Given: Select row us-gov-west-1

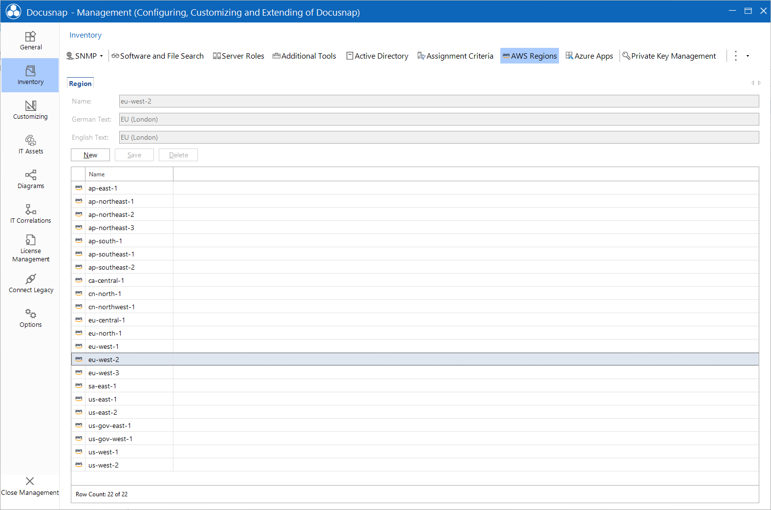Looking at the screenshot, I should 415,439.
